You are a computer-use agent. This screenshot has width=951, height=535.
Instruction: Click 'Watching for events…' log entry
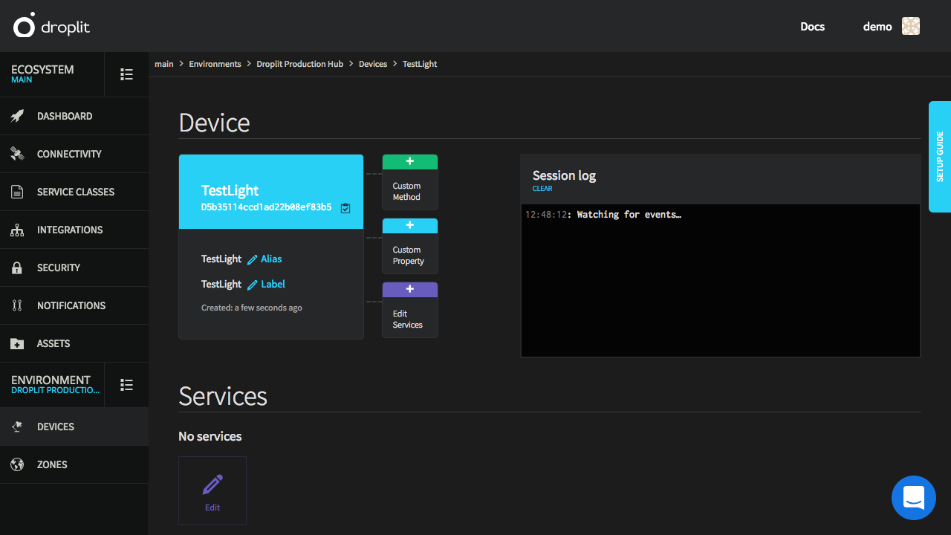(629, 215)
